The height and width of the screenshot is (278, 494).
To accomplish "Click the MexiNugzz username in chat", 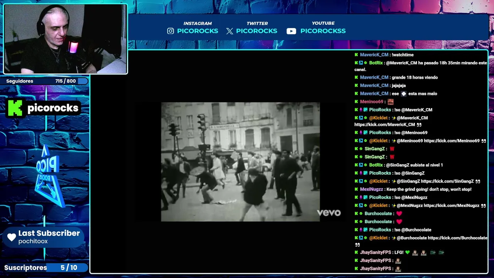I will (x=371, y=190).
